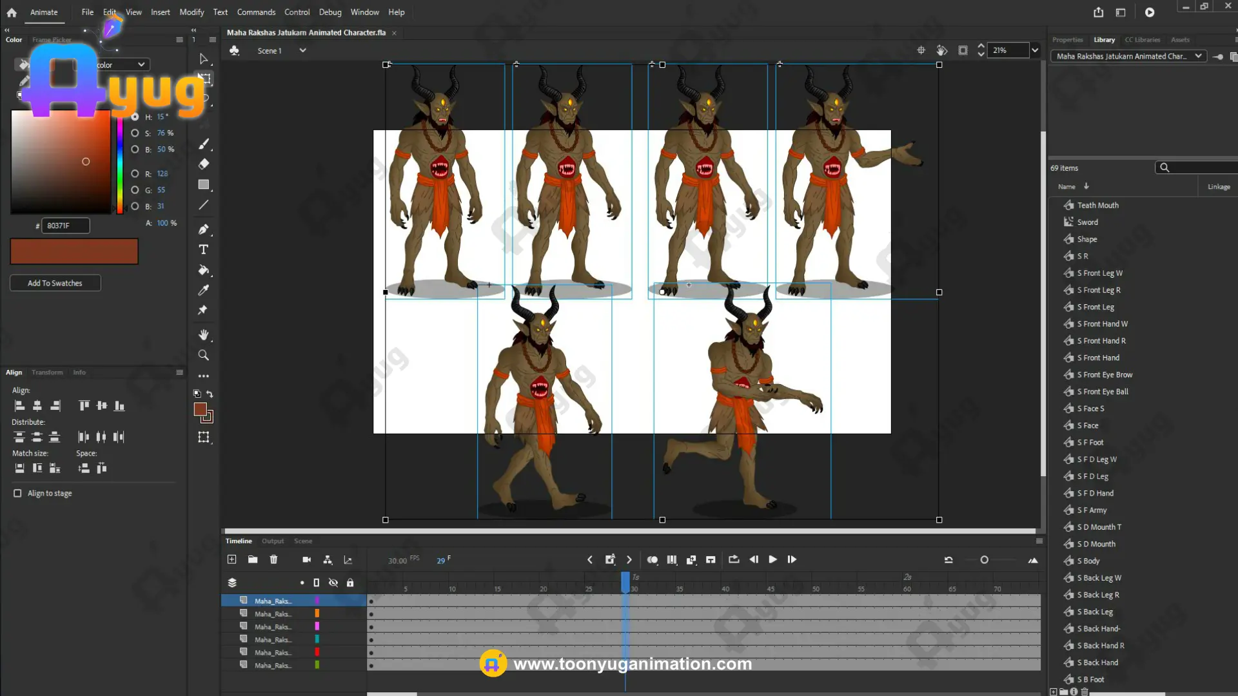This screenshot has height=696, width=1238.
Task: Expand the Scene 1 dropdown
Action: 302,50
